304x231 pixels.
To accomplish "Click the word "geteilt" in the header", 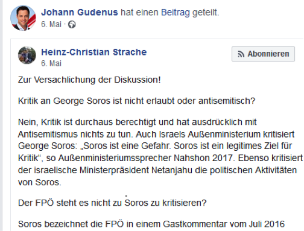I will tap(204, 13).
